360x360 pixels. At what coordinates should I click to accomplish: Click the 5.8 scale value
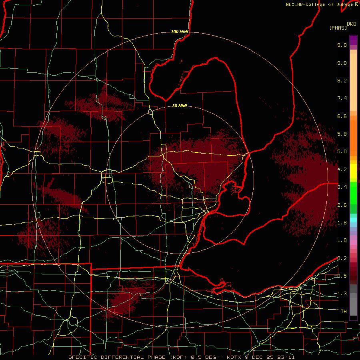(342, 134)
